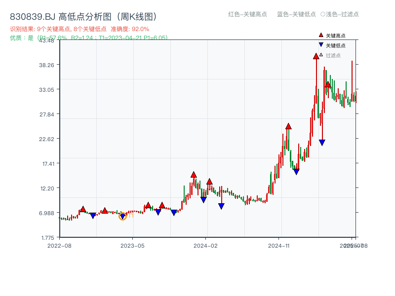395x296 pixels.
Task: Click the 2023-05 x-axis label
Action: (132, 244)
